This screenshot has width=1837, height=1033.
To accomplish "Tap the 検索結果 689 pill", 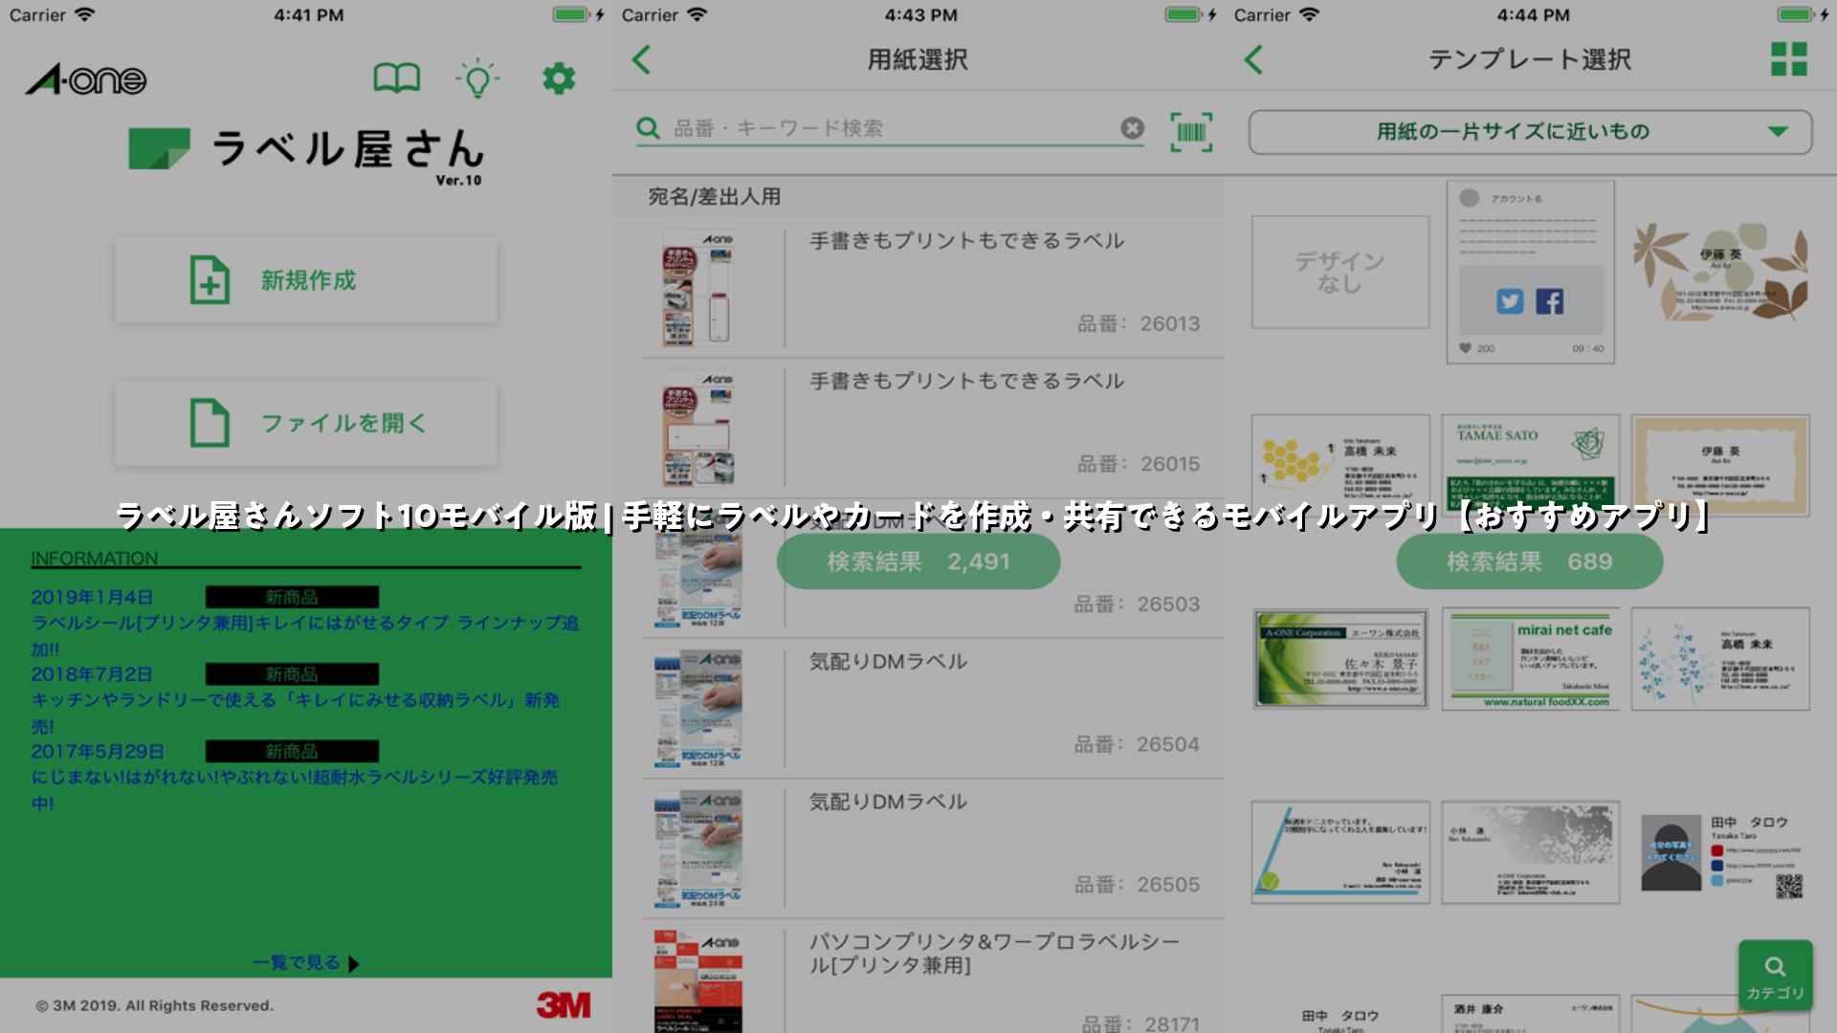I will click(1530, 561).
